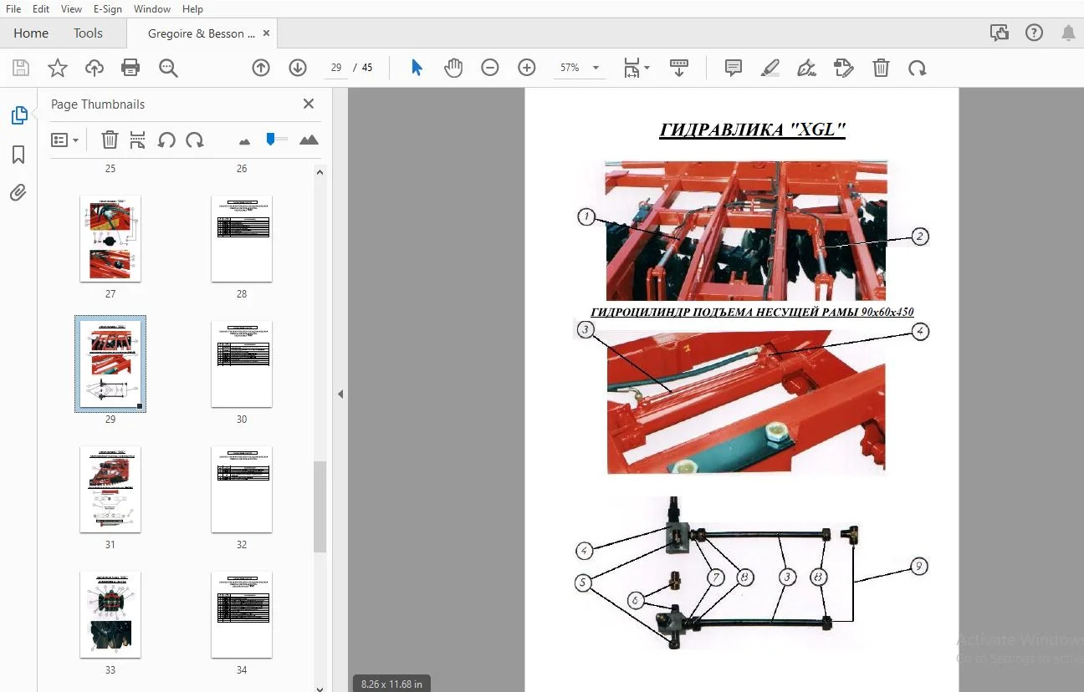Open the notifications bell
This screenshot has height=692, width=1084.
click(x=1068, y=33)
